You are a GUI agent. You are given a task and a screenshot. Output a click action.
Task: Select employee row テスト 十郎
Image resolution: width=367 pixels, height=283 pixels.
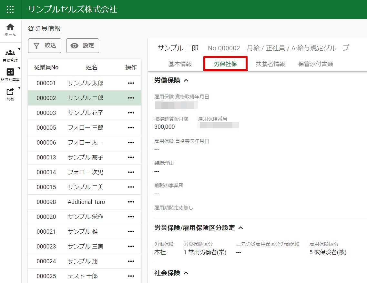(85, 276)
